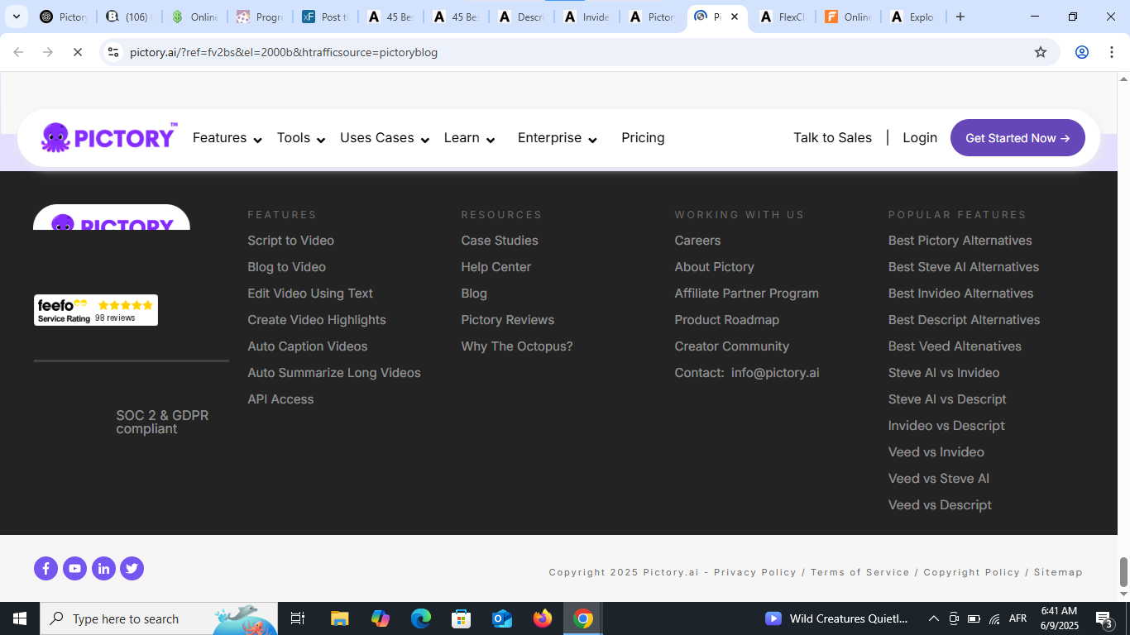1130x635 pixels.
Task: Click Talk to Sales in navbar
Action: click(x=832, y=138)
